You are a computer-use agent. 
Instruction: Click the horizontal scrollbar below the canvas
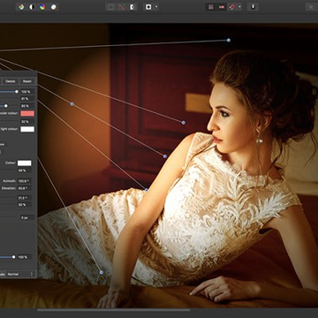(x=113, y=310)
